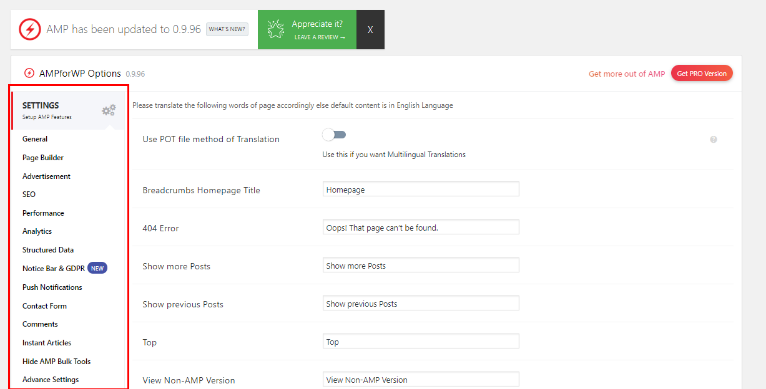
Task: Click the Show previous Posts label
Action: click(x=183, y=304)
